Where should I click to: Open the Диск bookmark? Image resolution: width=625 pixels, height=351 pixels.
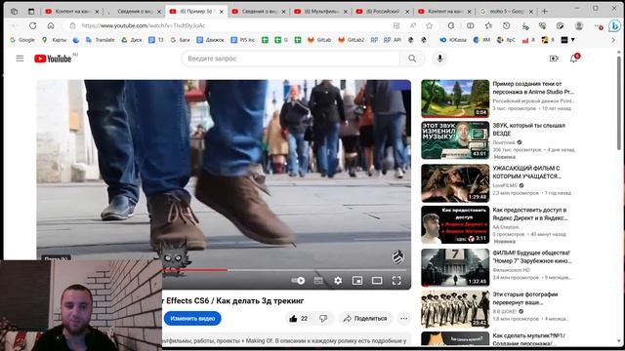pos(132,40)
